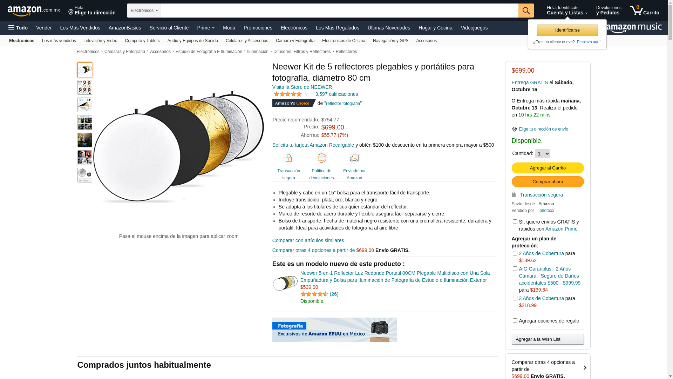Click the Política de devoluciones icon
Image resolution: width=673 pixels, height=379 pixels.
[x=321, y=158]
